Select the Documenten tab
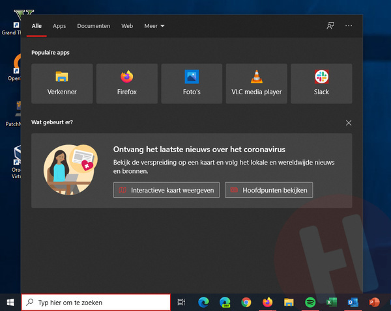The width and height of the screenshot is (391, 311). 93,26
